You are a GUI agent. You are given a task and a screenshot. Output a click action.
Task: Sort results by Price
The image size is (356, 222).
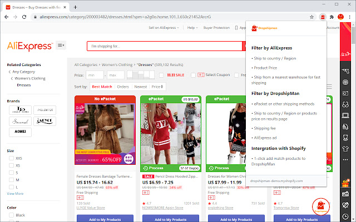click(157, 87)
